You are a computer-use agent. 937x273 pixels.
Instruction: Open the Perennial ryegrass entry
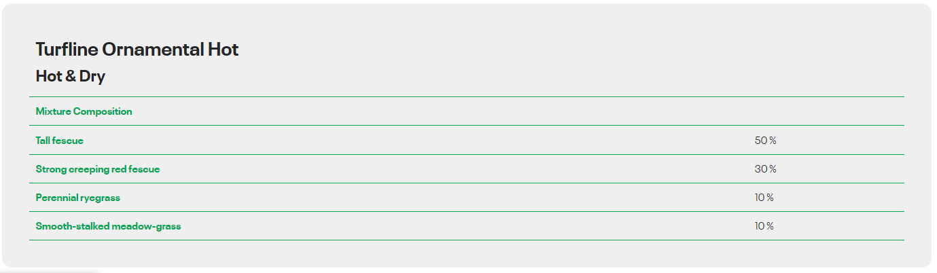pos(78,198)
